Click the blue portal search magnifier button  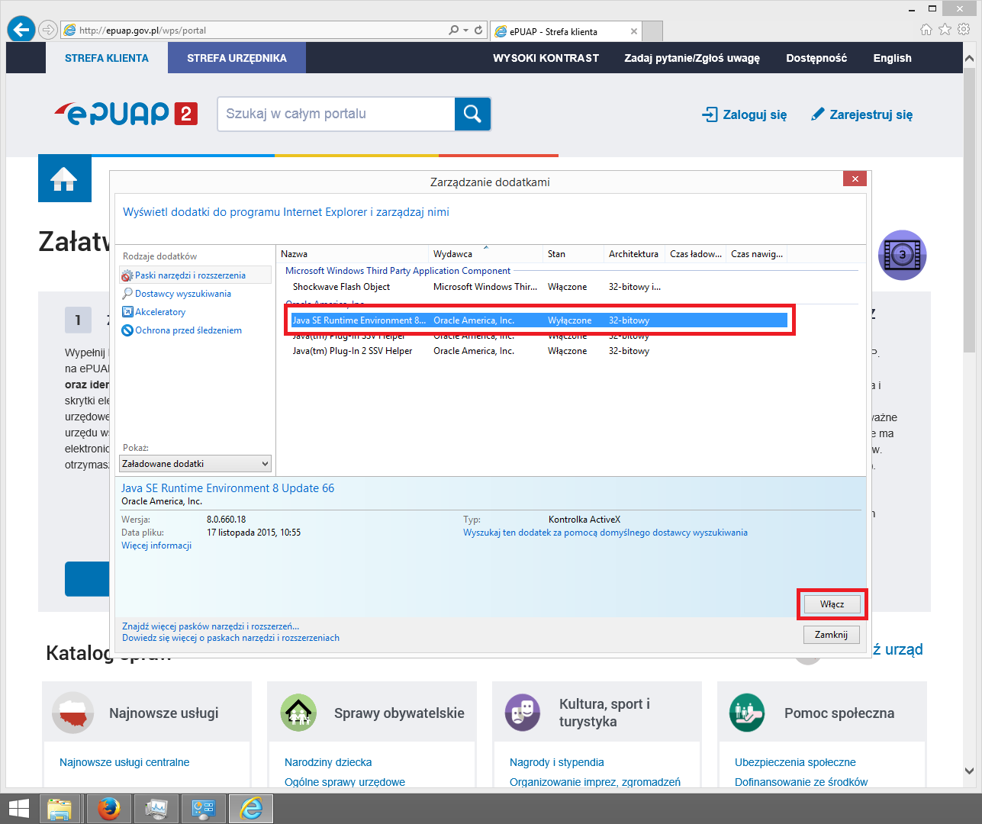point(472,114)
